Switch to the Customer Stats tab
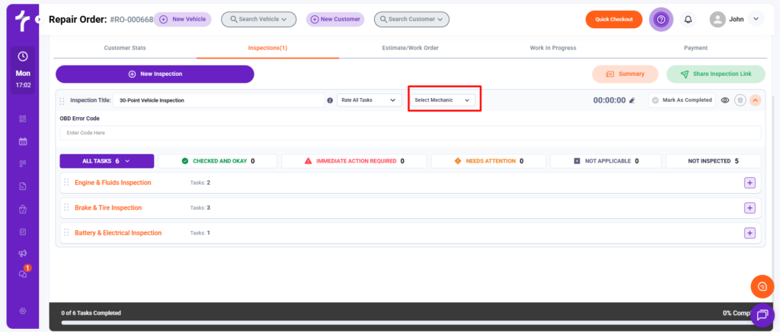The height and width of the screenshot is (332, 780). click(125, 48)
